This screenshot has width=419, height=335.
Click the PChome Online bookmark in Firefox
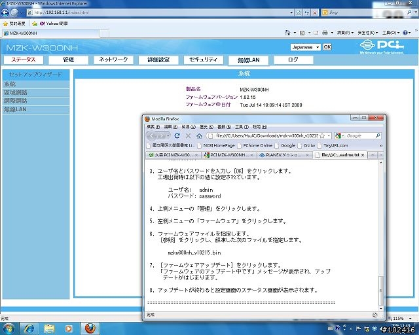[255, 146]
